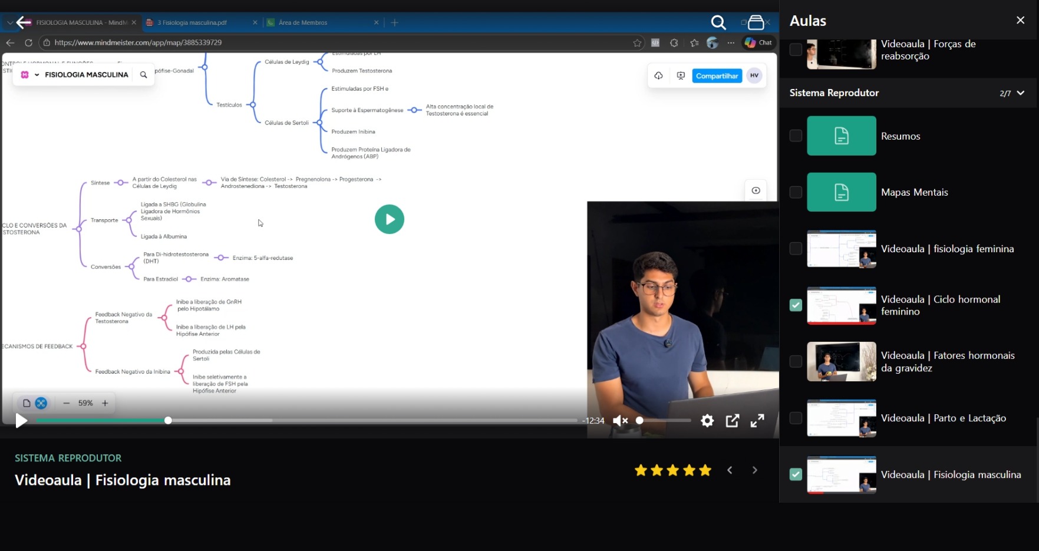The height and width of the screenshot is (551, 1039).
Task: Collapse the Células de Sertoli branch
Action: point(319,123)
